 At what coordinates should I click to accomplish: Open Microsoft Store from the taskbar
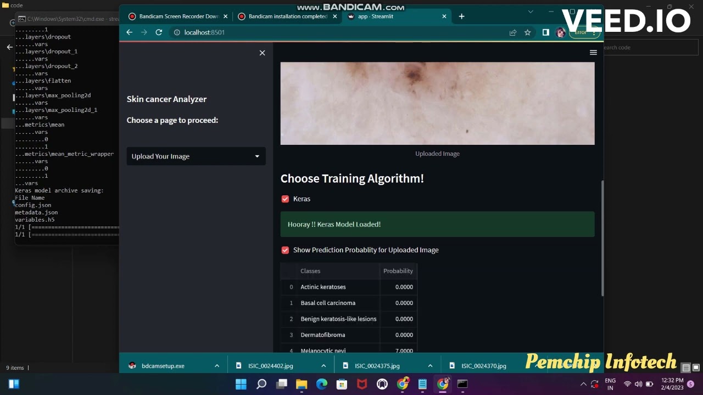pos(342,384)
